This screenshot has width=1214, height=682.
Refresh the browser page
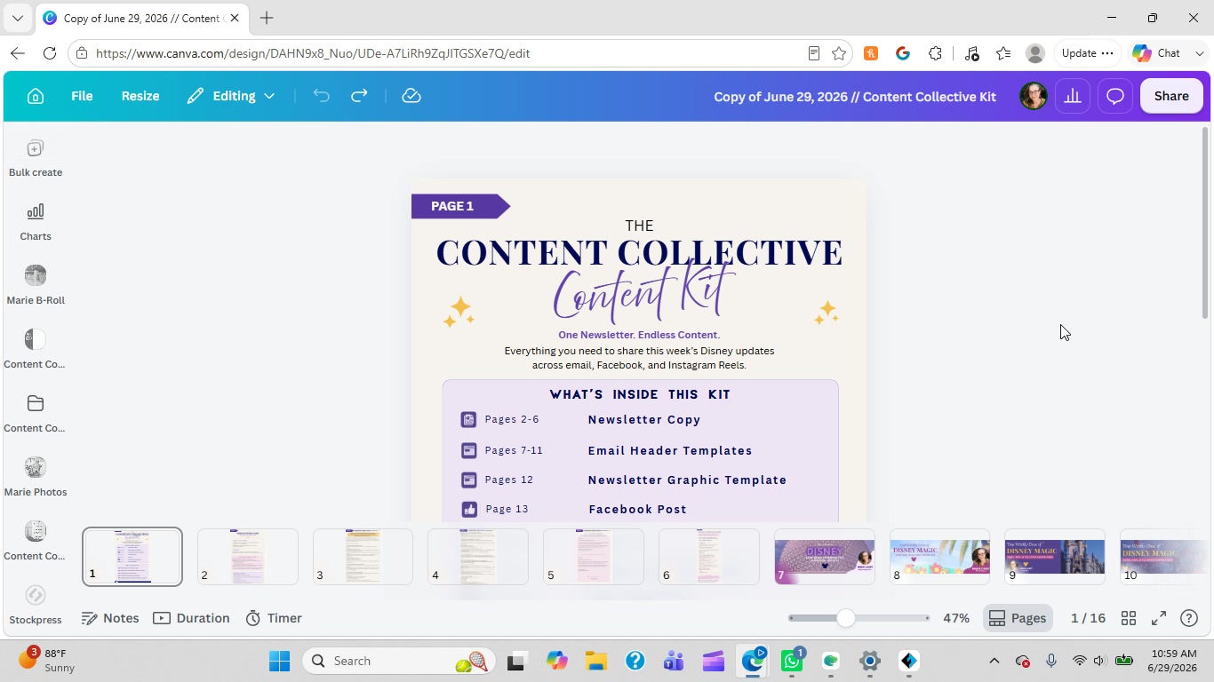coord(50,53)
